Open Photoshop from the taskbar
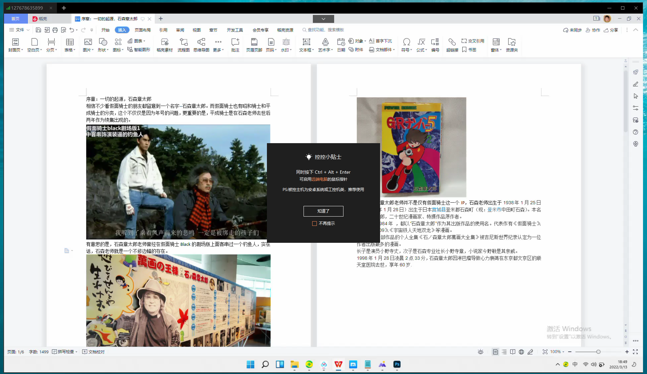The height and width of the screenshot is (374, 647). click(397, 364)
